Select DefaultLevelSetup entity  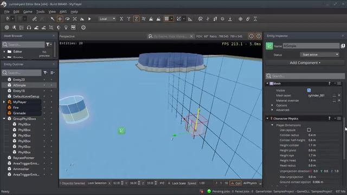point(26,96)
